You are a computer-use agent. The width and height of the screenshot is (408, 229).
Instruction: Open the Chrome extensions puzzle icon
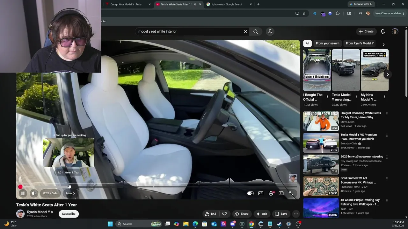click(x=338, y=13)
